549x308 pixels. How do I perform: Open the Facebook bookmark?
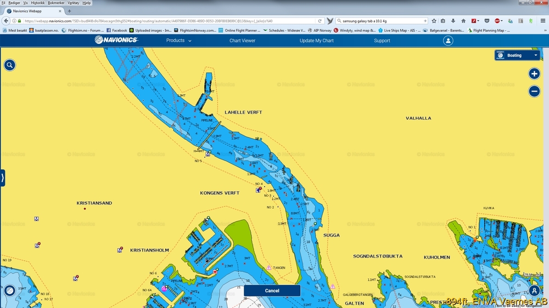116,30
